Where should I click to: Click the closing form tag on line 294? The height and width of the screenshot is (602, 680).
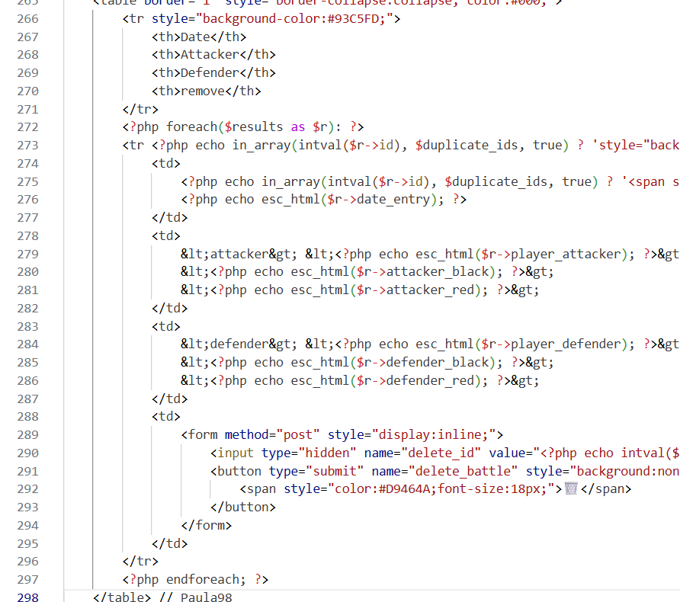pyautogui.click(x=207, y=525)
